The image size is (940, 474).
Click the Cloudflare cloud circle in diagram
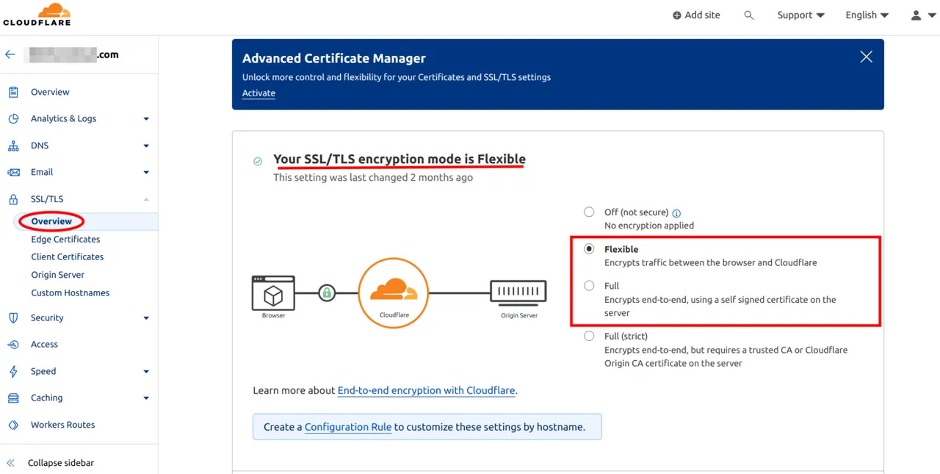[394, 292]
